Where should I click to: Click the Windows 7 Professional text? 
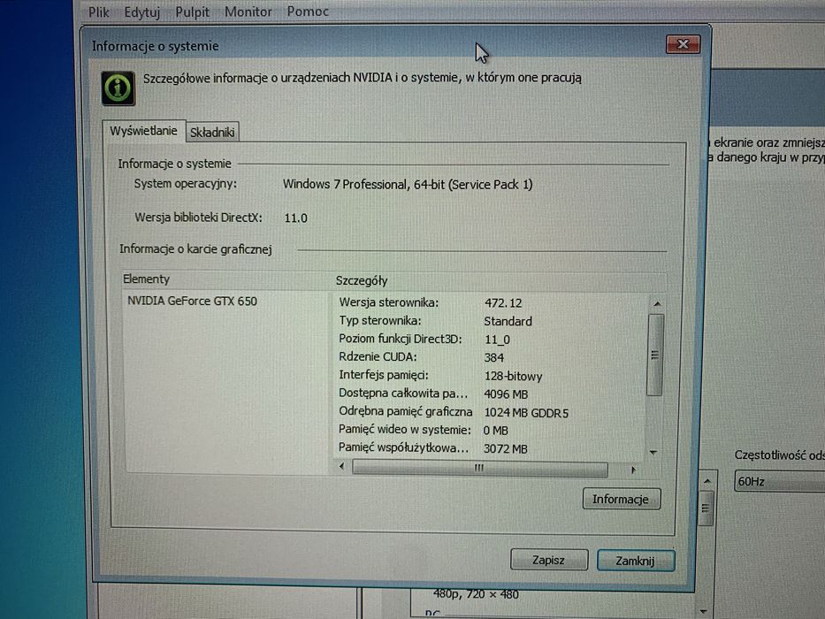click(x=408, y=185)
